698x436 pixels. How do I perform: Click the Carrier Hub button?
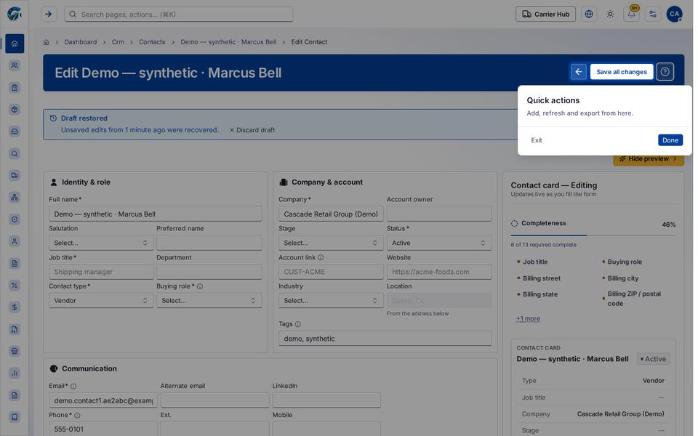545,15
